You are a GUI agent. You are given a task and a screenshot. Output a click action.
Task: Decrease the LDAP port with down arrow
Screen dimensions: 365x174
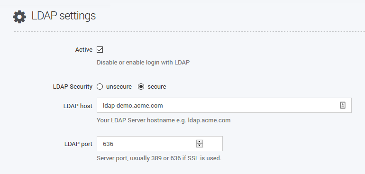click(200, 146)
